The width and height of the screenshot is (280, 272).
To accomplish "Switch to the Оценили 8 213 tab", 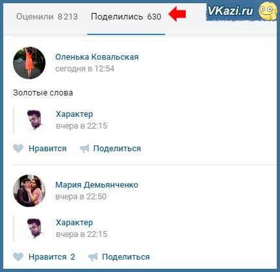I will pyautogui.click(x=47, y=17).
